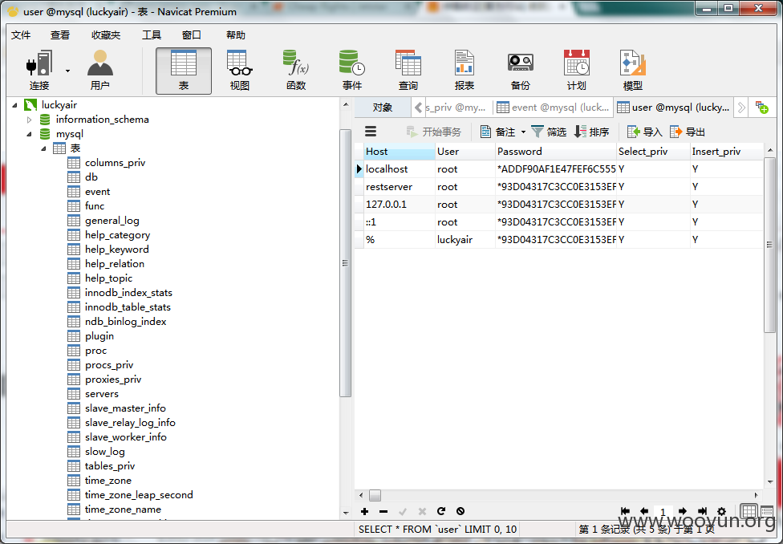Go to the last page of records
The height and width of the screenshot is (544, 783).
pyautogui.click(x=702, y=511)
